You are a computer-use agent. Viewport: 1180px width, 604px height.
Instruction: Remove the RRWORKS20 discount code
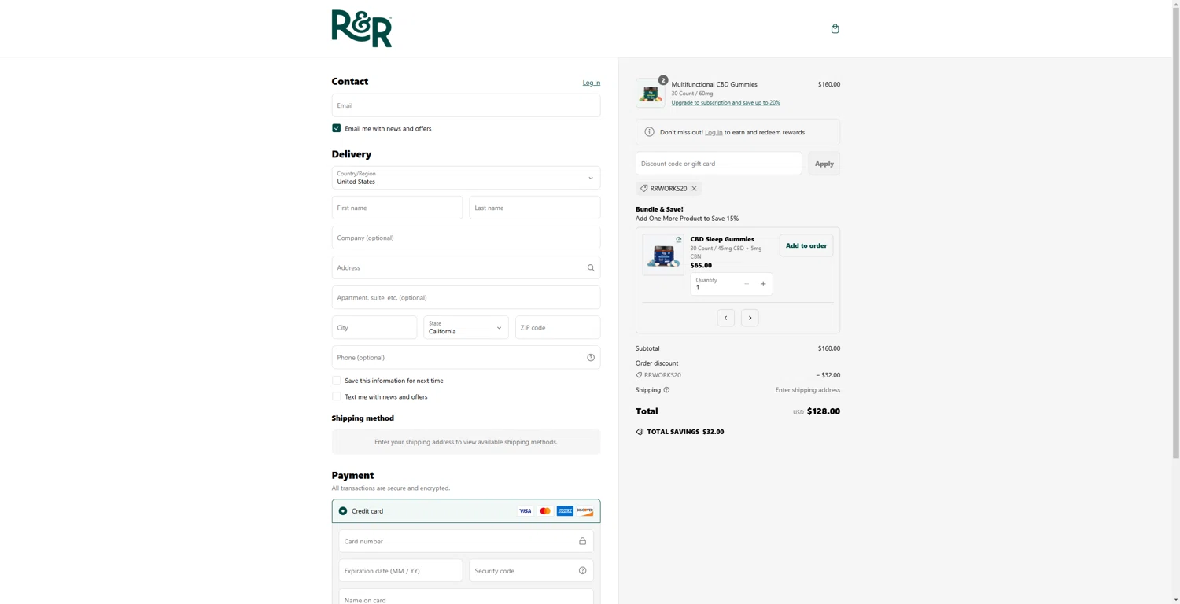click(x=694, y=189)
